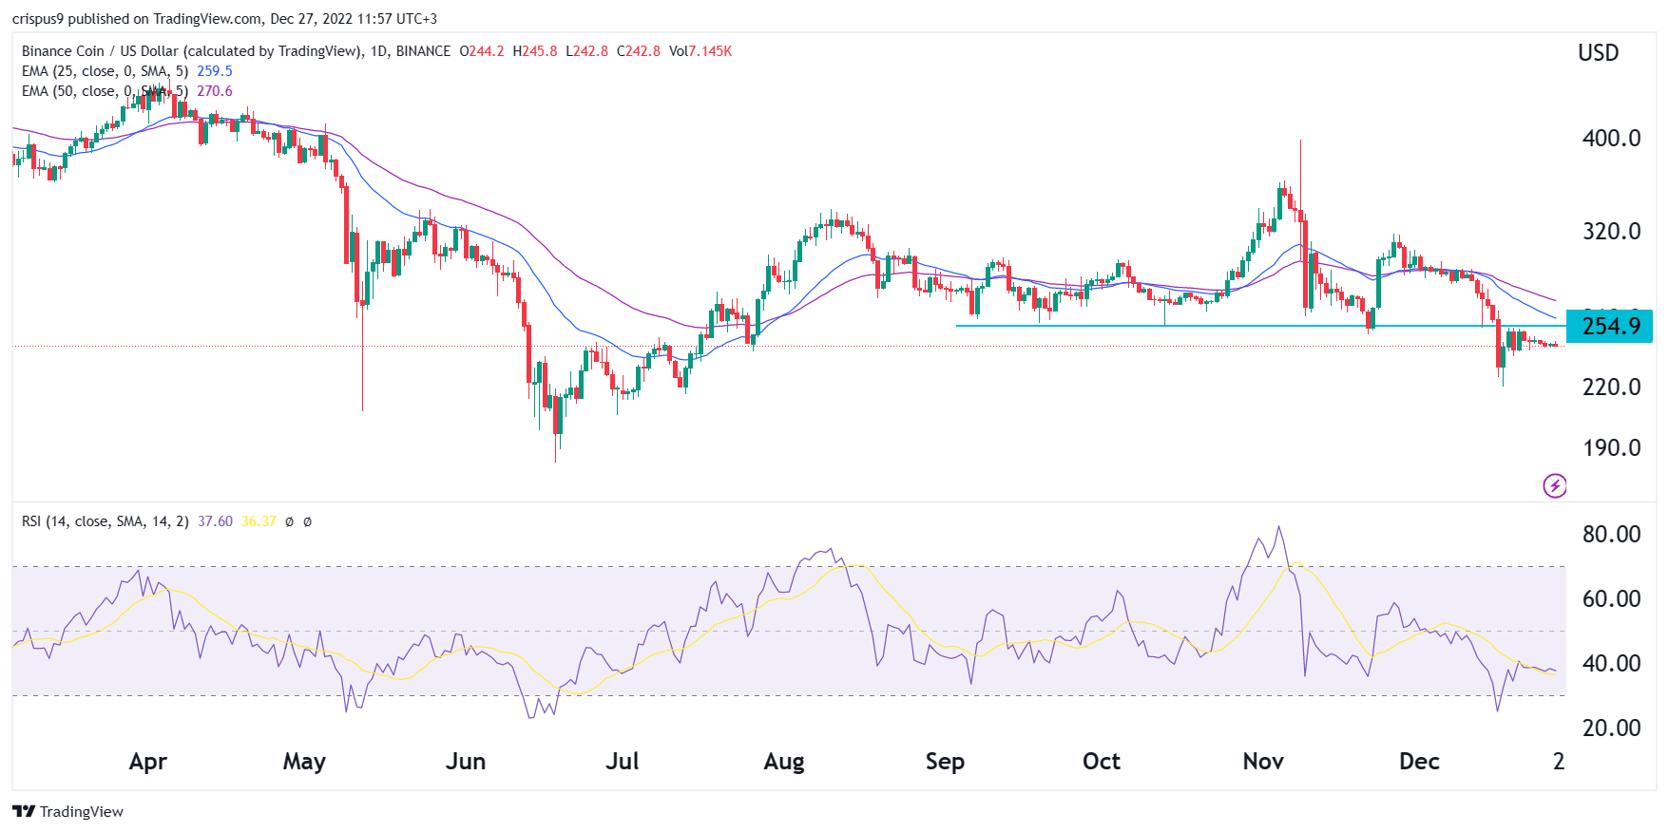Click the EMA 25 value 259.5
This screenshot has height=832, width=1669.
pyautogui.click(x=215, y=71)
